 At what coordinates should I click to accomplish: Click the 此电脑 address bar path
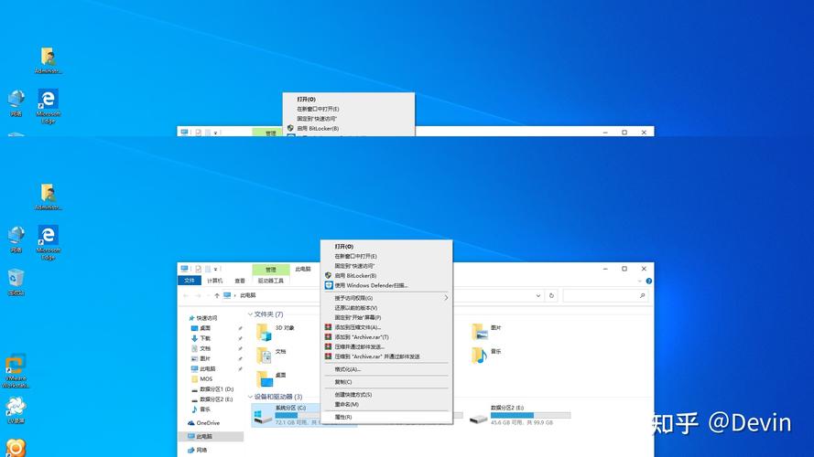coord(247,295)
